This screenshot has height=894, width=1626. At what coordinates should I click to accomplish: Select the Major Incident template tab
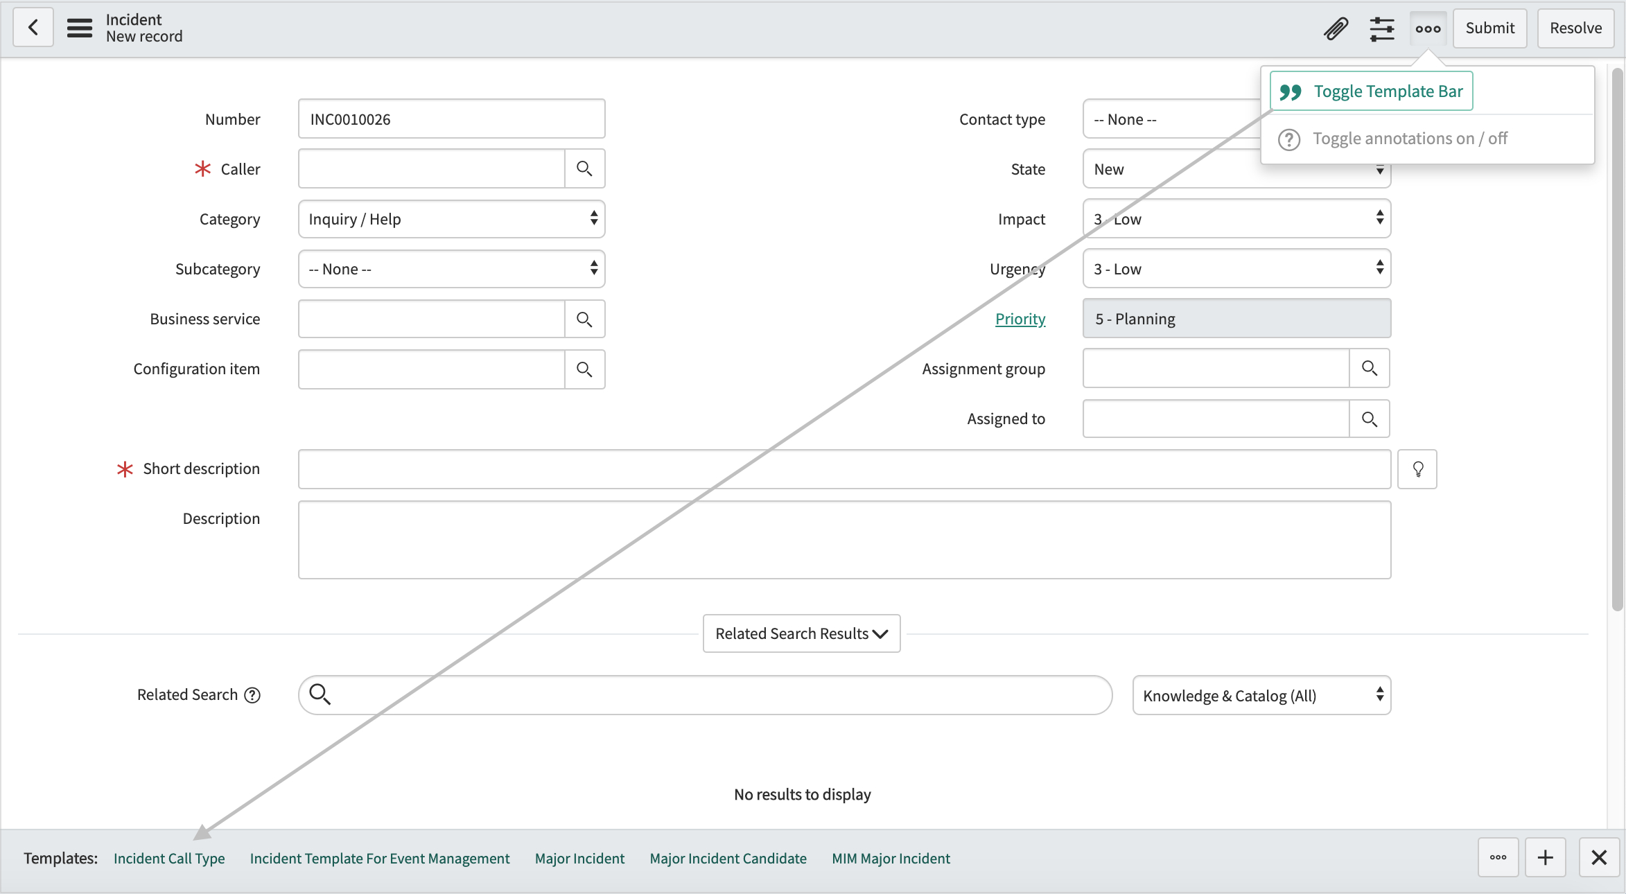pyautogui.click(x=580, y=858)
